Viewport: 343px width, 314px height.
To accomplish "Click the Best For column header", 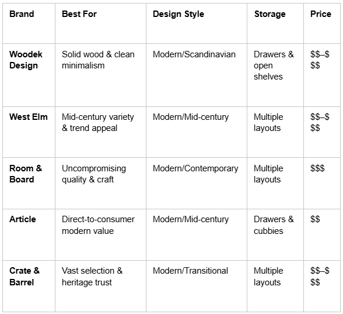I will [x=100, y=23].
